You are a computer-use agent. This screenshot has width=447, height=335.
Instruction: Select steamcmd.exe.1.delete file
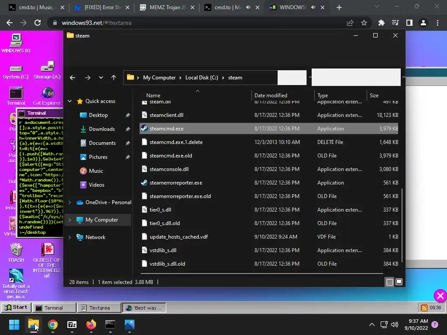click(269, 142)
